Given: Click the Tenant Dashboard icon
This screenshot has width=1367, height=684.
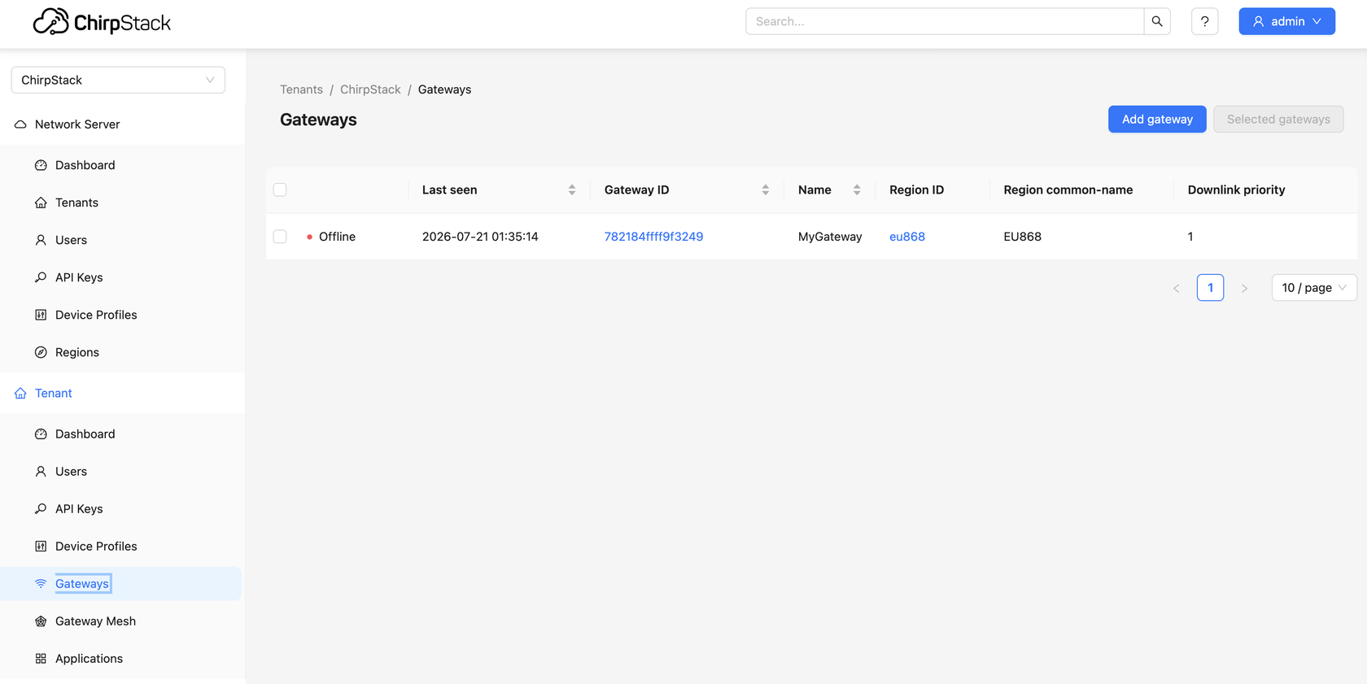Looking at the screenshot, I should tap(41, 434).
